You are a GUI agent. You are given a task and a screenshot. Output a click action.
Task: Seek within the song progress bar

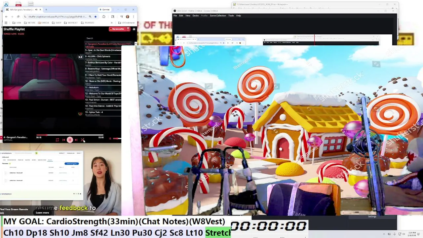(70, 135)
